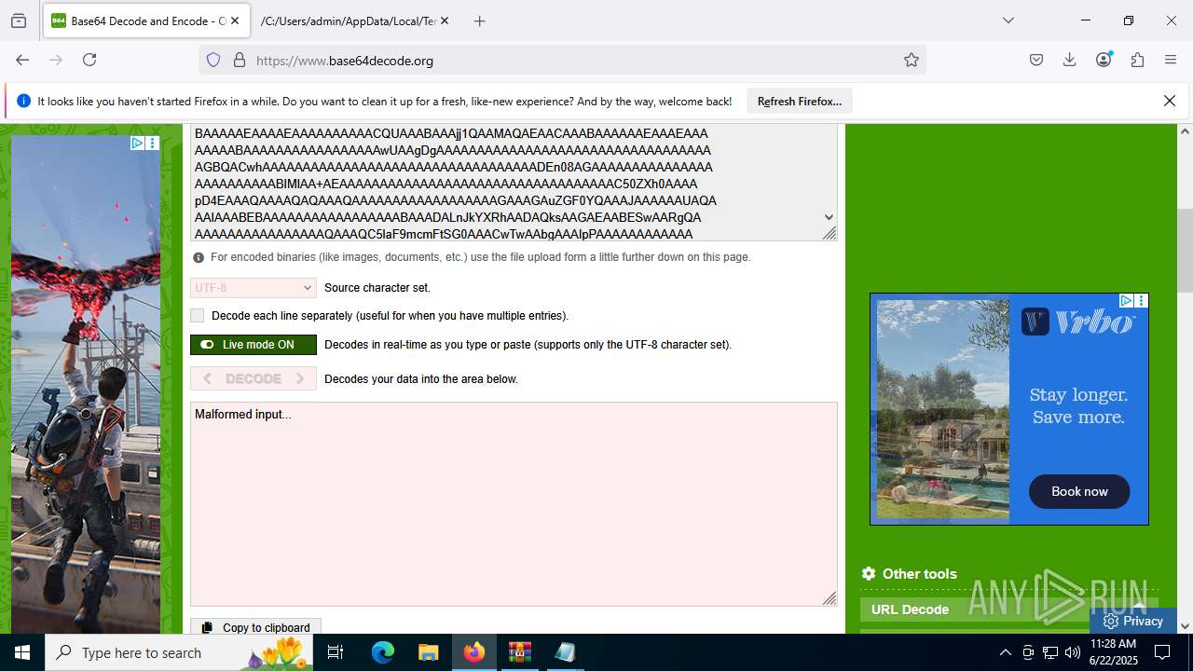Screen dimensions: 1193x671
Task: Toggle Live mode ON switch
Action: 254,345
